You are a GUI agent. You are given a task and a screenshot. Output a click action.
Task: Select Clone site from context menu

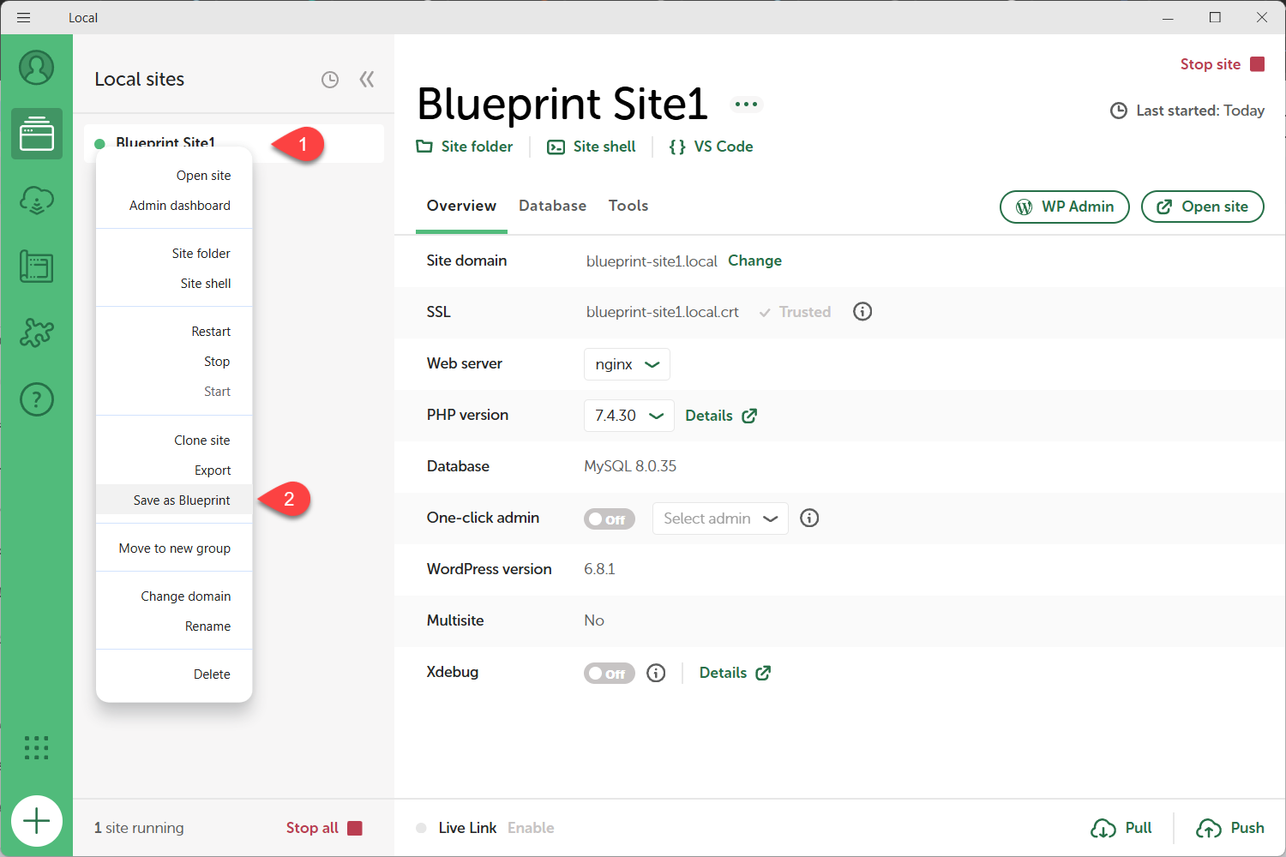pos(202,440)
